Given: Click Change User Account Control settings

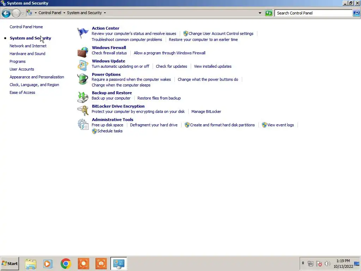Looking at the screenshot, I should coord(221,34).
